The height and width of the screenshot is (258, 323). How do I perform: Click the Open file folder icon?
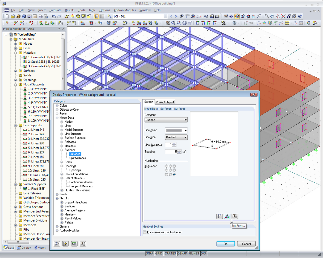[x=13, y=16]
